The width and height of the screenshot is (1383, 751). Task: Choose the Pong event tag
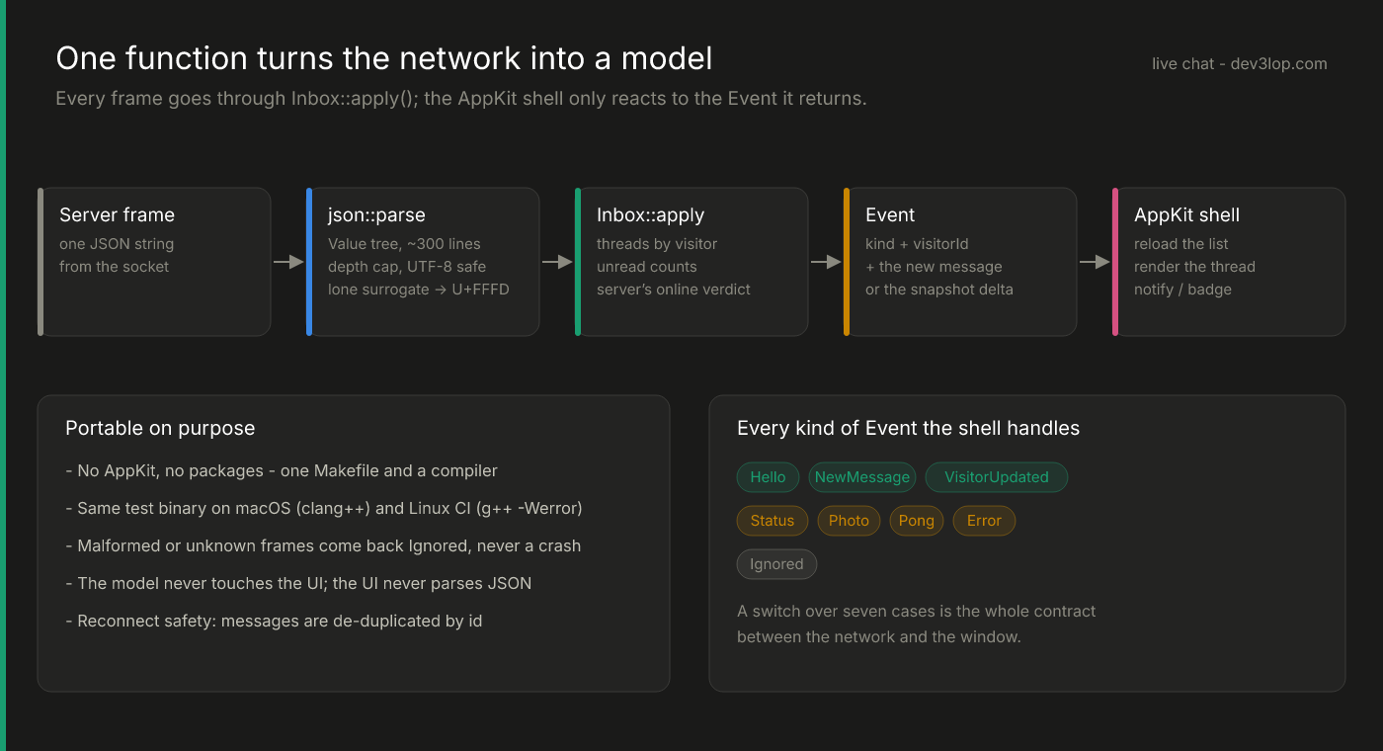(917, 521)
